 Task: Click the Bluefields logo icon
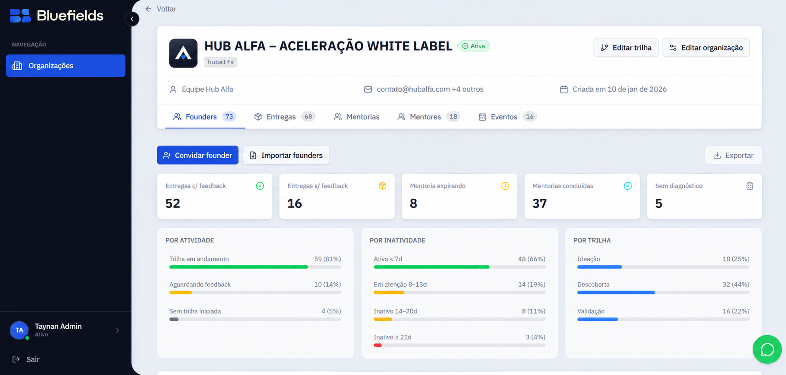pyautogui.click(x=20, y=16)
